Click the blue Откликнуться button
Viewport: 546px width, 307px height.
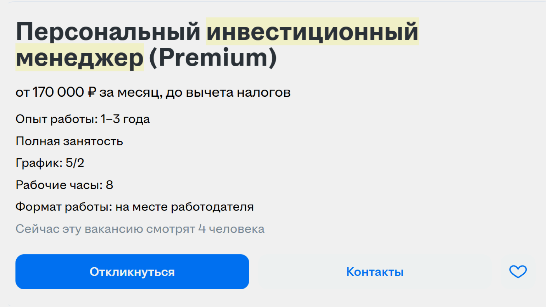pyautogui.click(x=132, y=272)
